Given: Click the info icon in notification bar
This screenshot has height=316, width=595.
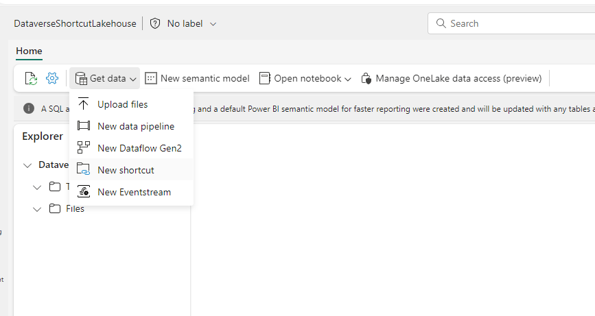Looking at the screenshot, I should pos(29,108).
